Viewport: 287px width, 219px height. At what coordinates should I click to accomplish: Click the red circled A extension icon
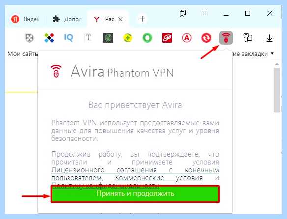coord(187,38)
